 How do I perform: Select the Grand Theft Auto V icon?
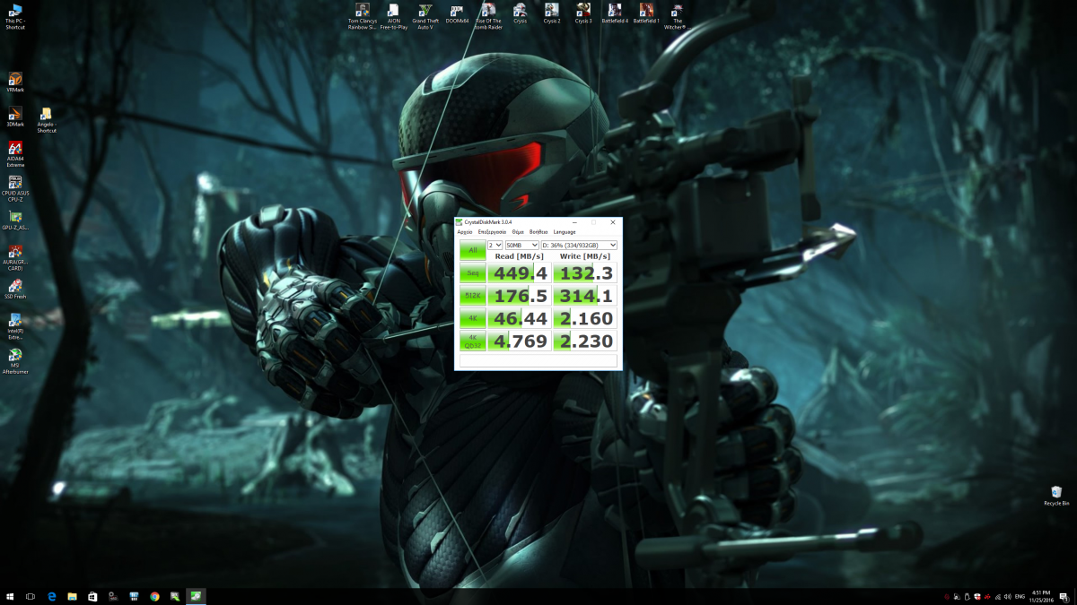point(425,16)
